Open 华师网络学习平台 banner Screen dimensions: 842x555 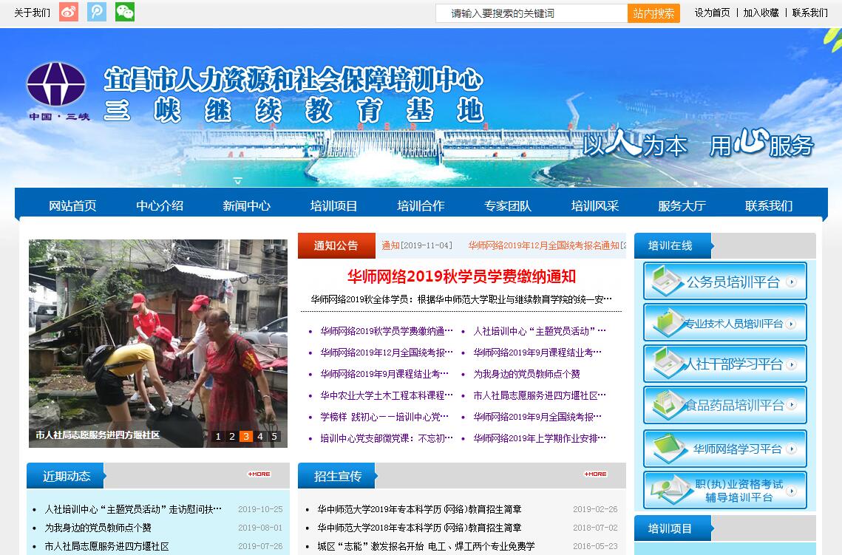pyautogui.click(x=724, y=449)
